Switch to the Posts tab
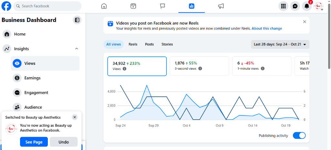 pos(149,44)
